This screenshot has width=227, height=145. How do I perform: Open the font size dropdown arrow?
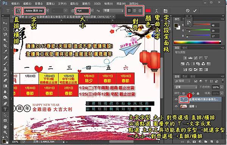pos(92,11)
